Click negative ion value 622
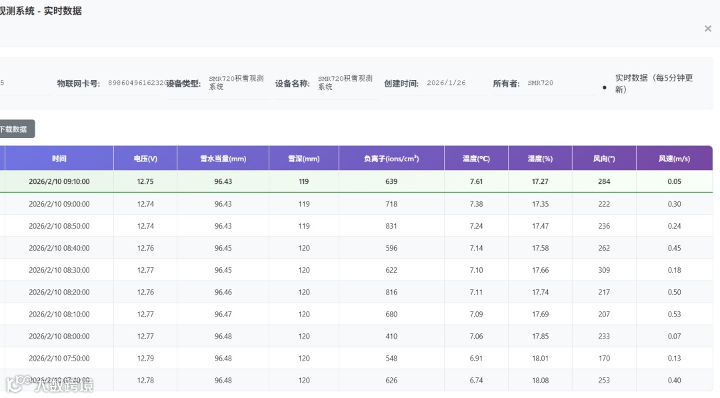 391,270
